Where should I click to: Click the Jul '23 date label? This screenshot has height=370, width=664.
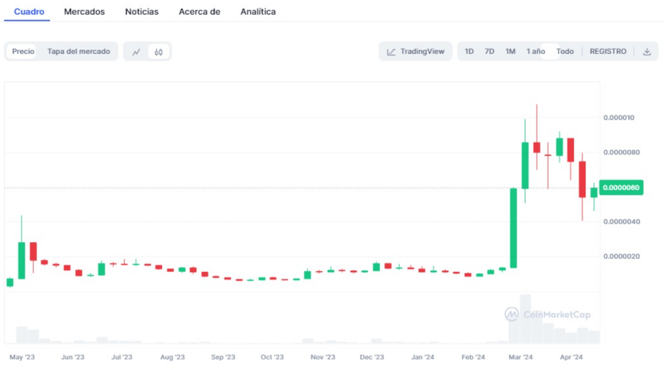(x=122, y=357)
